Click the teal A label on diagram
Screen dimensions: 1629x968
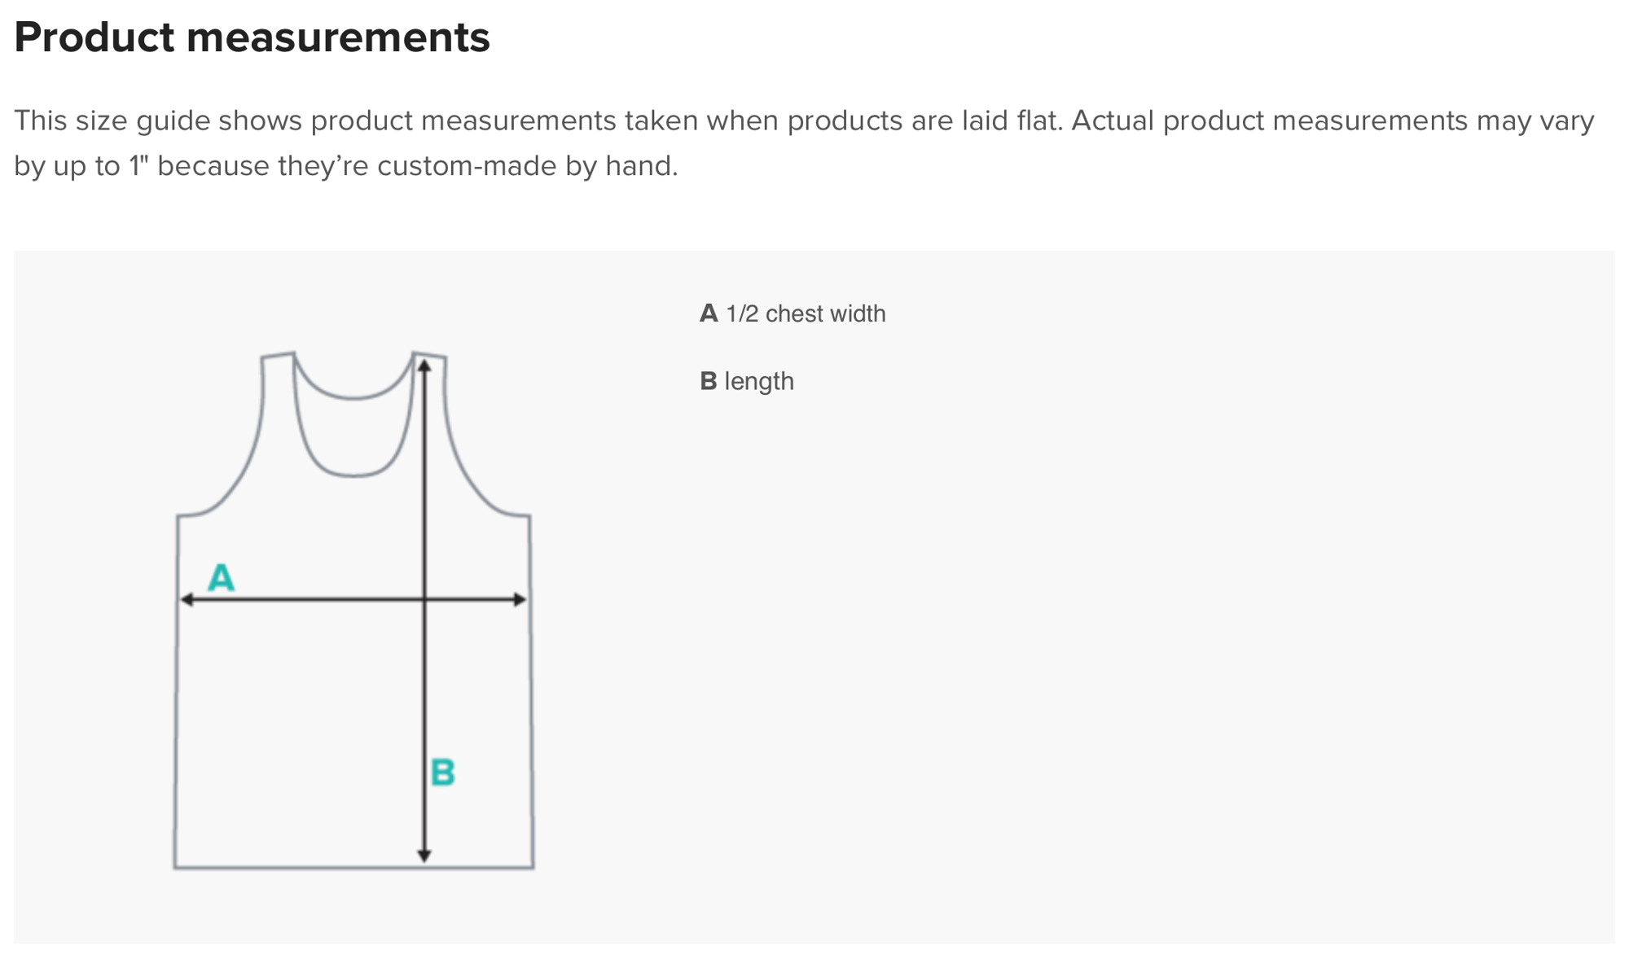(x=221, y=577)
